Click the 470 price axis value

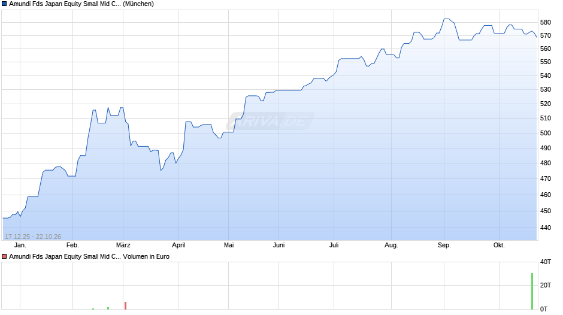(546, 178)
